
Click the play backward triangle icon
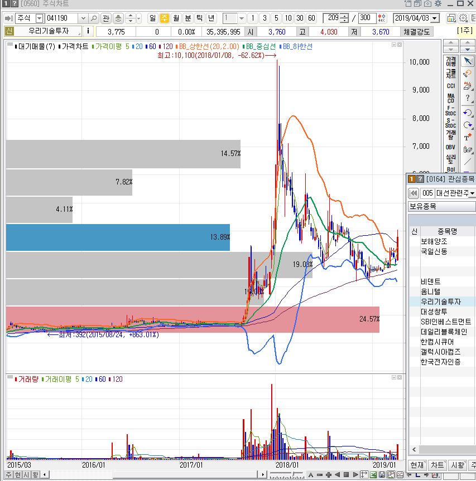pyautogui.click(x=337, y=474)
